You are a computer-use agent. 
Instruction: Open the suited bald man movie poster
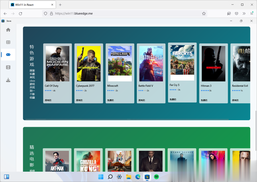[x=151, y=161]
